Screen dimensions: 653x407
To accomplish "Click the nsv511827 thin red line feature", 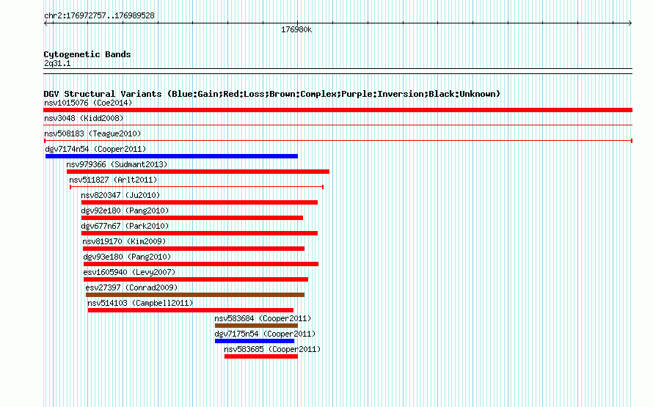I will click(197, 187).
